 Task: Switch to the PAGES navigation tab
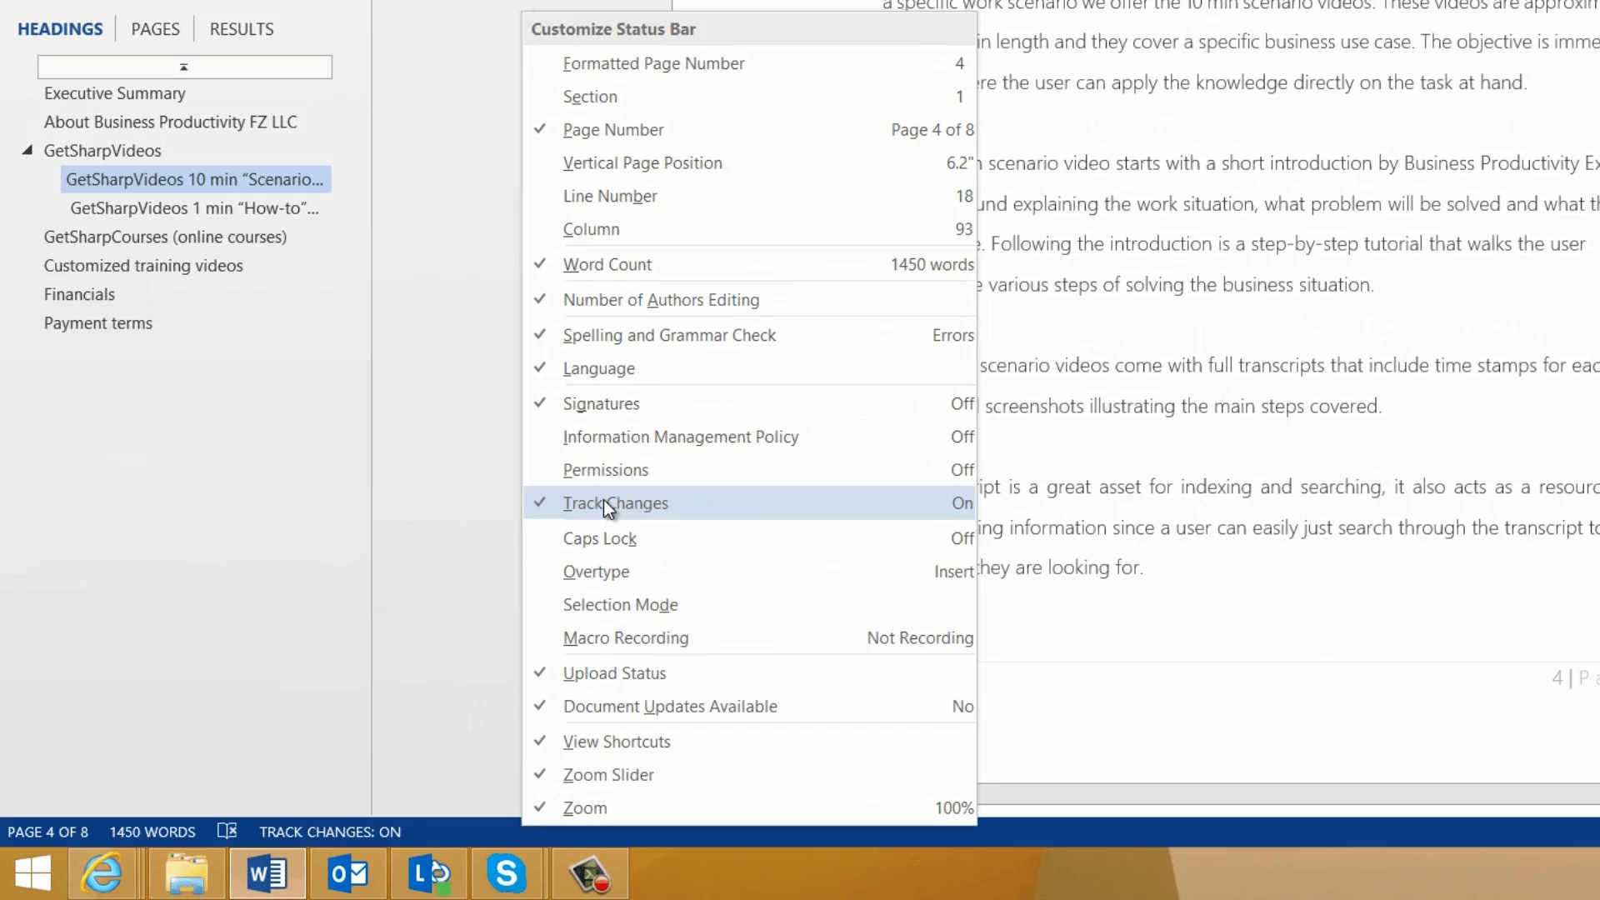click(x=155, y=29)
